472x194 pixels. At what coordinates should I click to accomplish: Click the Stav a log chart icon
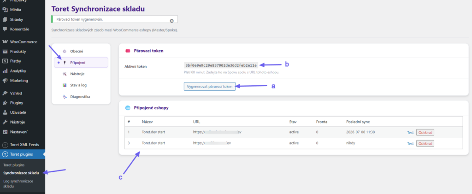click(65, 85)
